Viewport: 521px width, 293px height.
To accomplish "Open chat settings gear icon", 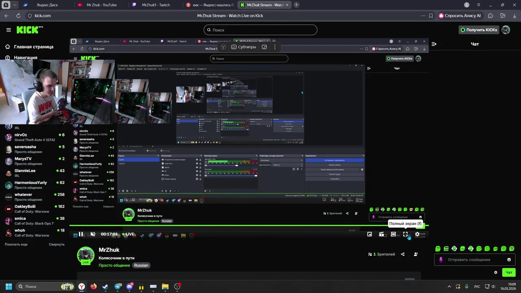I will click(496, 272).
